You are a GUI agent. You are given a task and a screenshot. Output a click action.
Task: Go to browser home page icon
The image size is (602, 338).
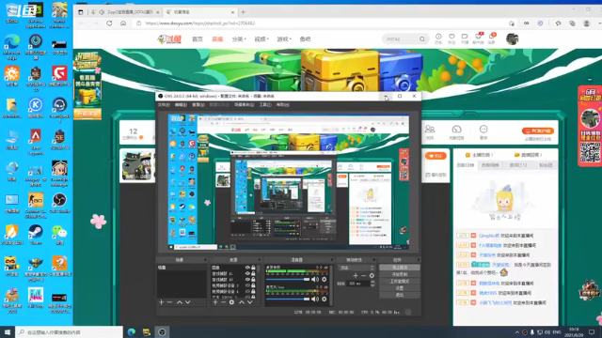click(123, 23)
